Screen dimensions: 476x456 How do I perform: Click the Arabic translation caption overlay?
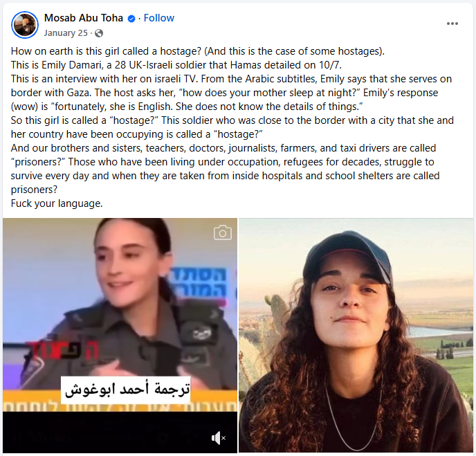tap(126, 390)
